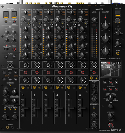Enable the HPF filter button
The width and height of the screenshot is (125, 133).
14,57
